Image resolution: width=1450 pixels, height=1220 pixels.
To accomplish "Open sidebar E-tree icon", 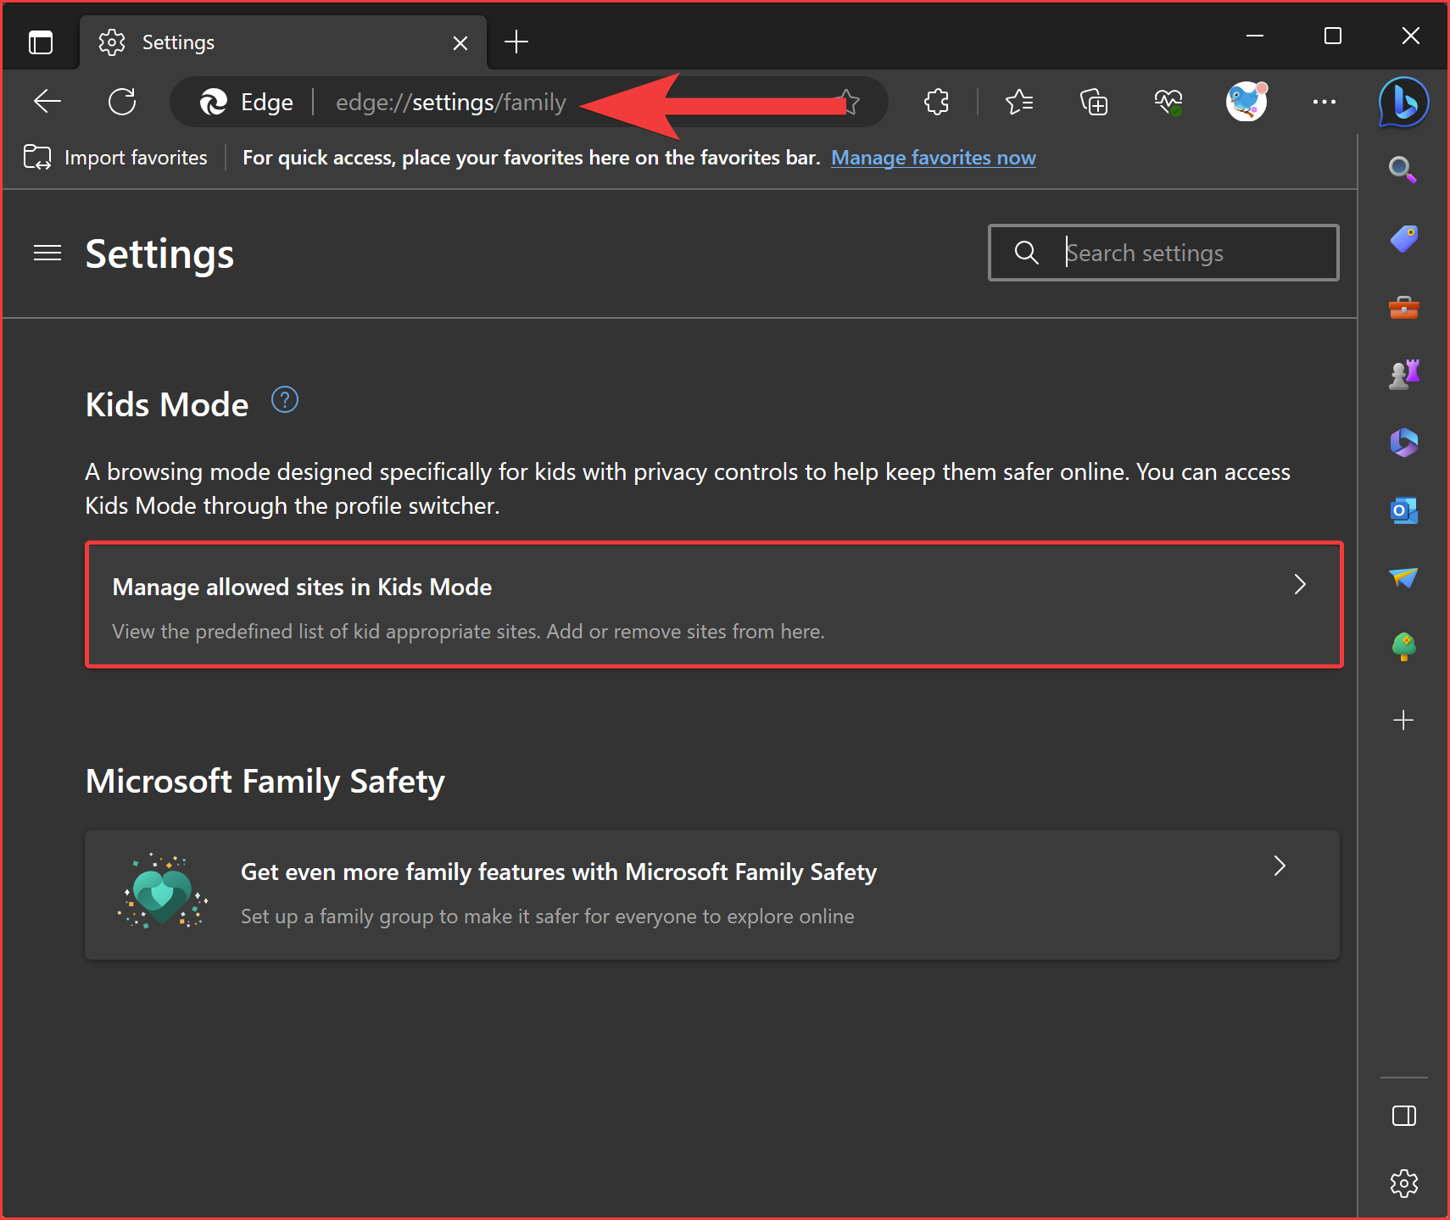I will coord(1403,646).
